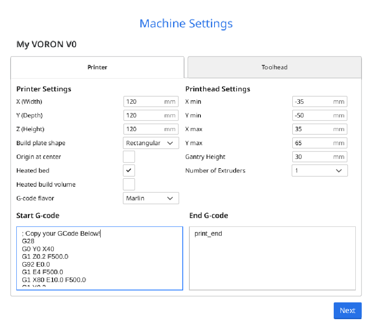Screen dimensions: 373x324
Task: Open the Number of Extruders dropdown
Action: click(319, 170)
